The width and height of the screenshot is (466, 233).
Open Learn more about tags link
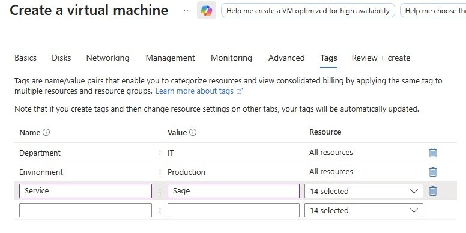pos(195,91)
